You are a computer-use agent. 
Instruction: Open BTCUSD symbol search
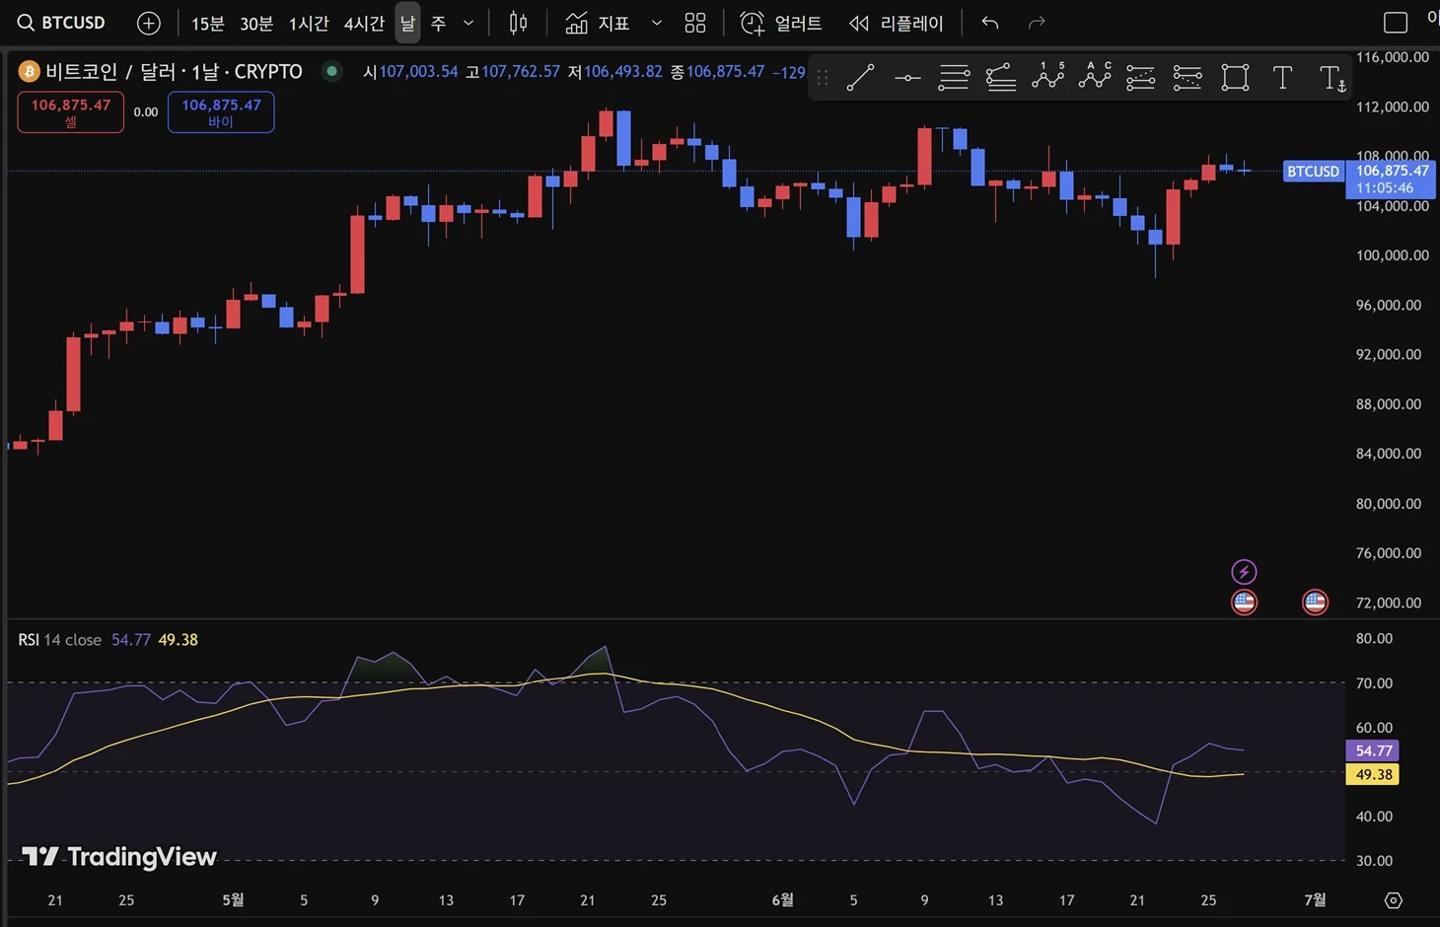62,23
